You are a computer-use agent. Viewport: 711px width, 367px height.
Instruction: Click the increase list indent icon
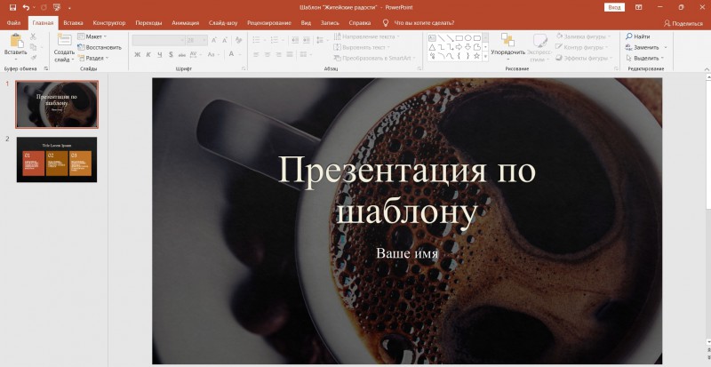(307, 40)
